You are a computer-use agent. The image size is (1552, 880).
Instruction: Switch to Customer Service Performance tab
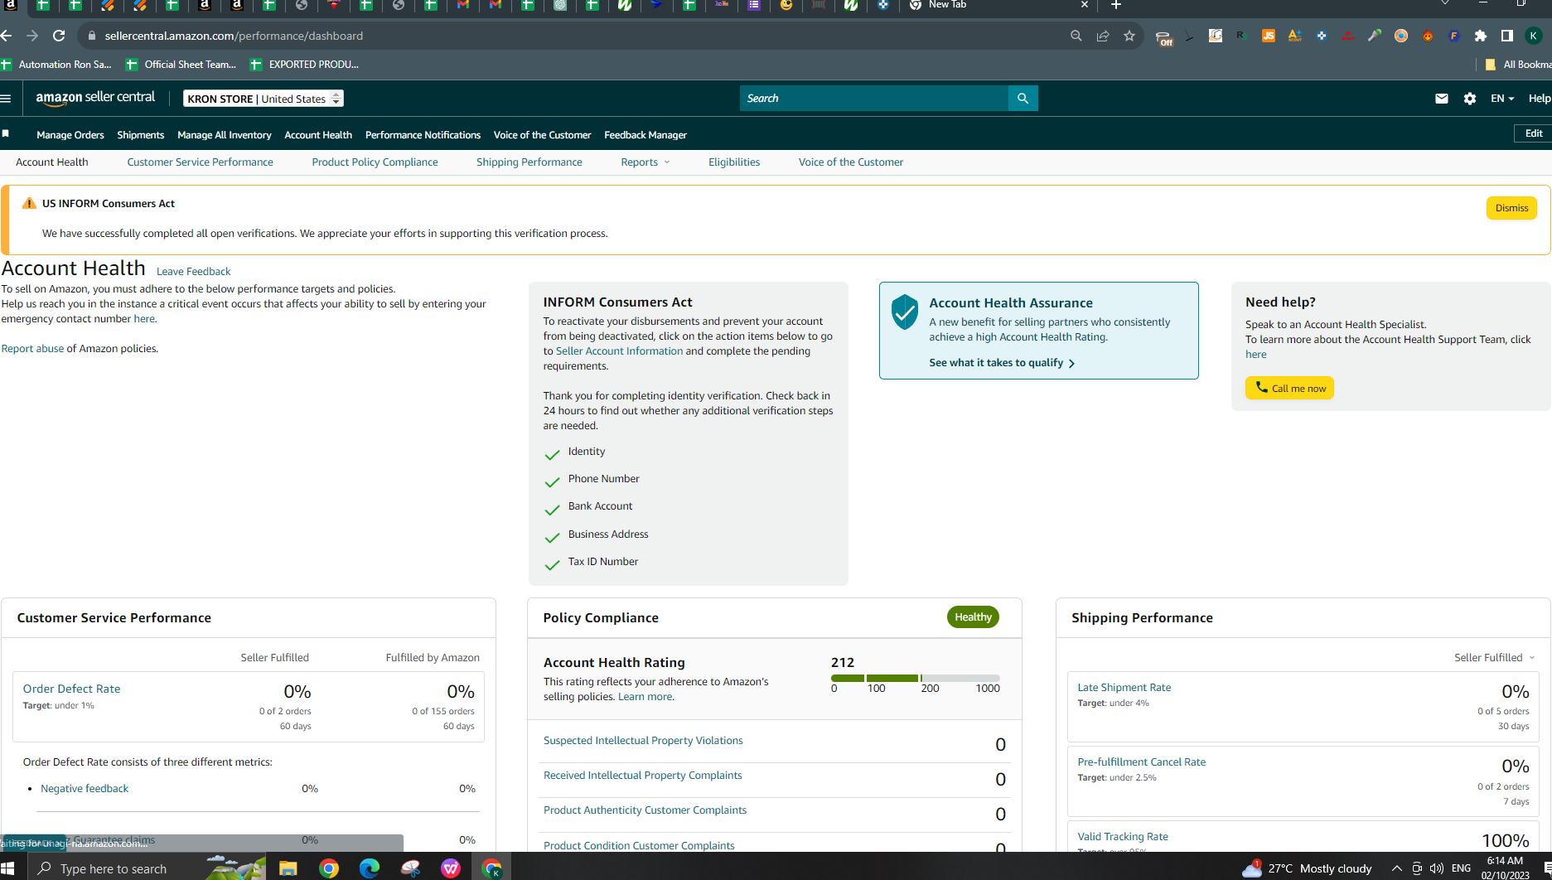tap(200, 162)
